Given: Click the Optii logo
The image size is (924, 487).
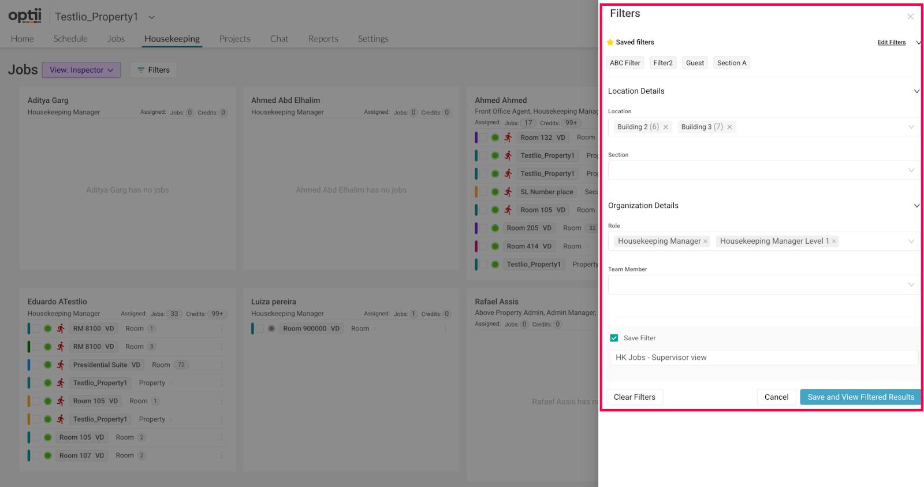Looking at the screenshot, I should 25,16.
